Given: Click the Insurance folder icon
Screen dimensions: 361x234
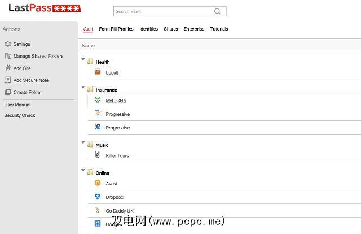Looking at the screenshot, I should tap(90, 89).
